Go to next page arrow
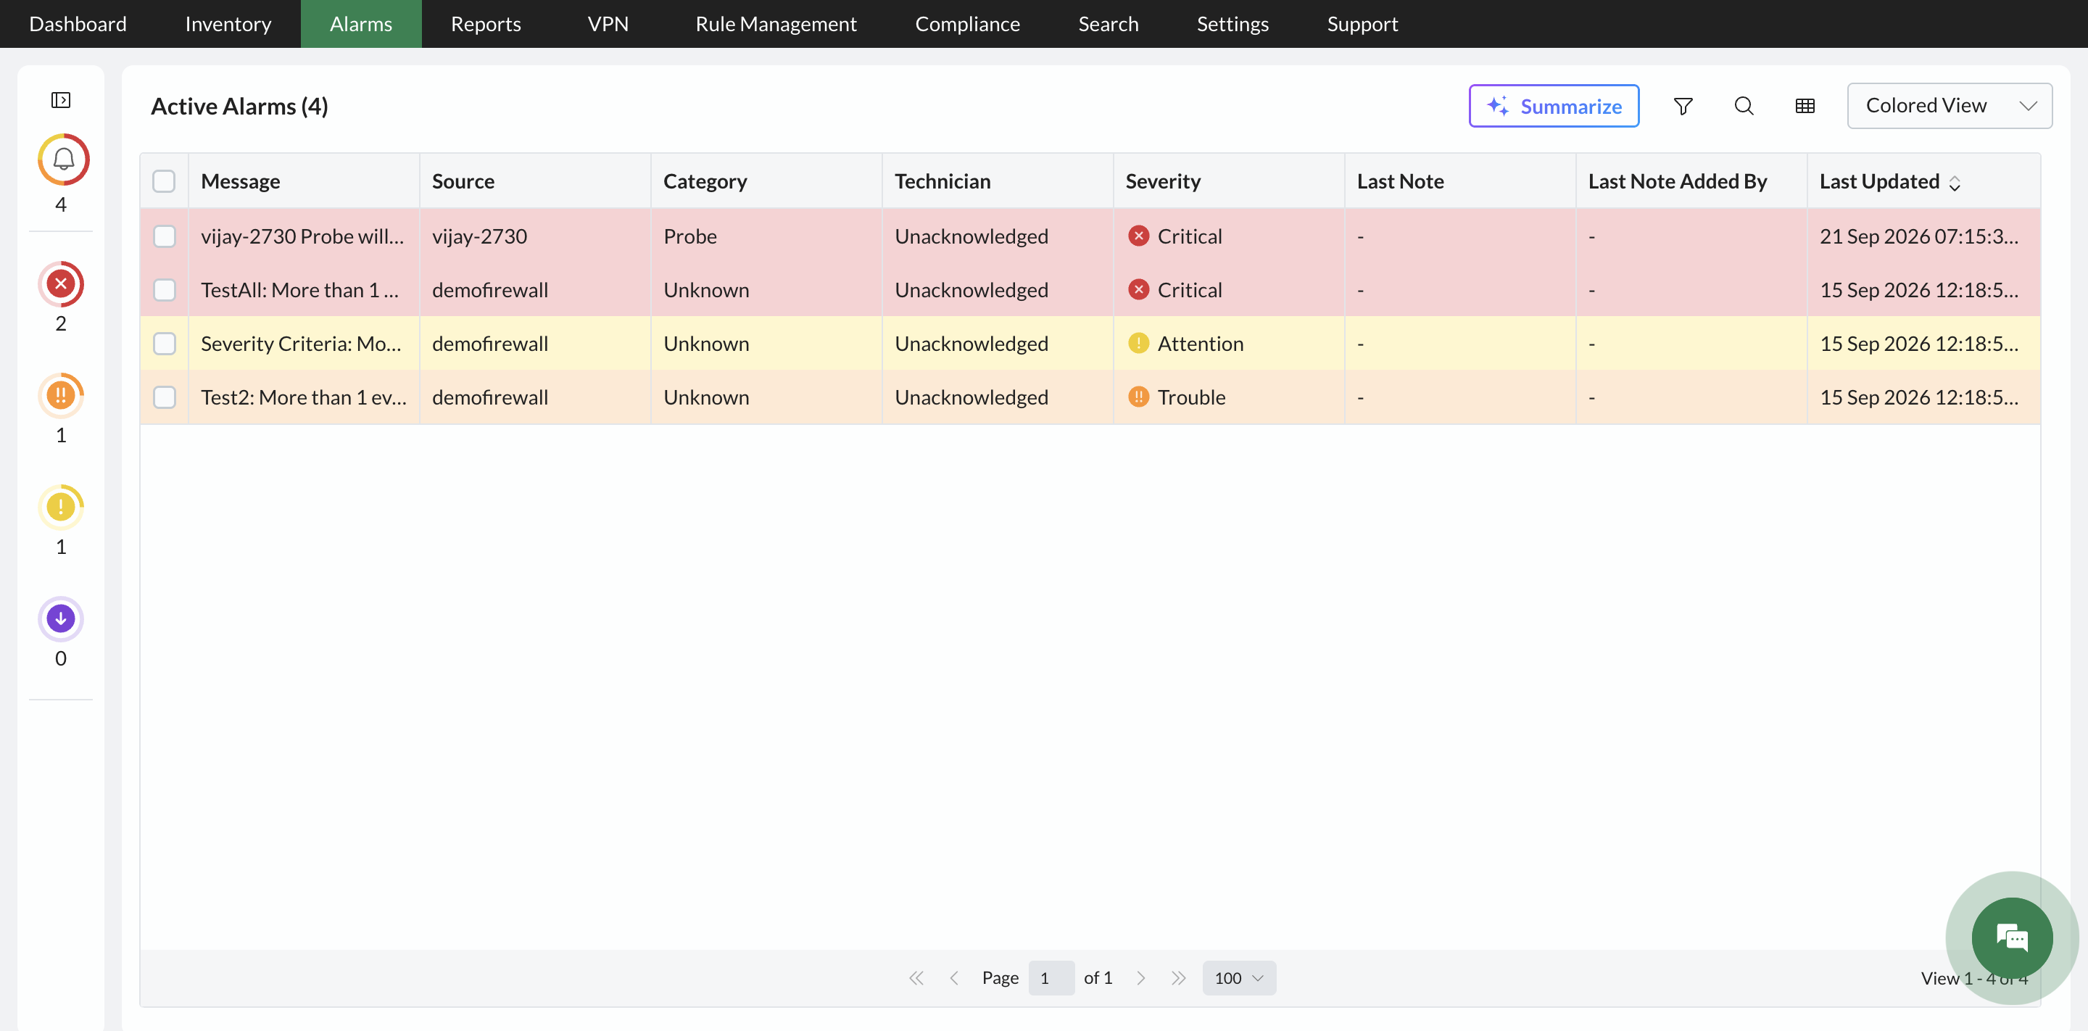The height and width of the screenshot is (1031, 2088). click(1141, 978)
